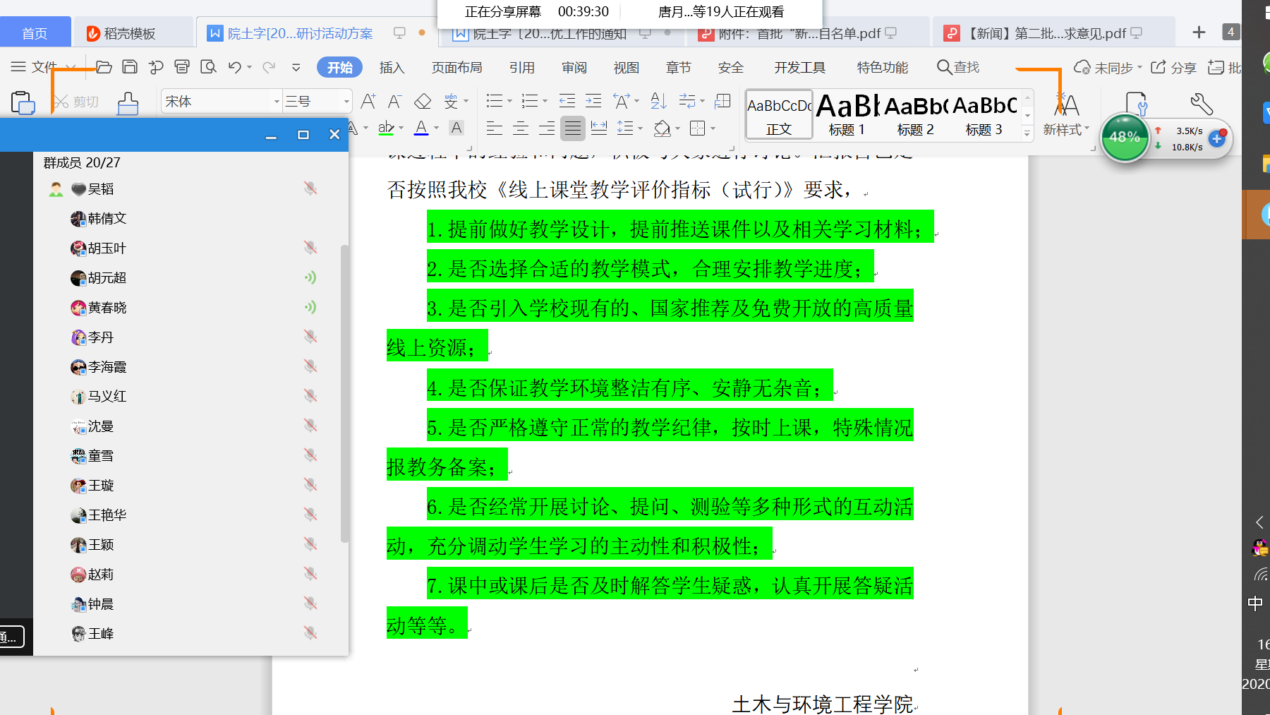Toggle the speaking indicator for 胡元超
This screenshot has width=1270, height=715.
(x=310, y=277)
